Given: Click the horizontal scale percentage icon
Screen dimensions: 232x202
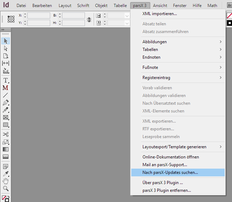Looking at the screenshot, I should tap(98, 15).
